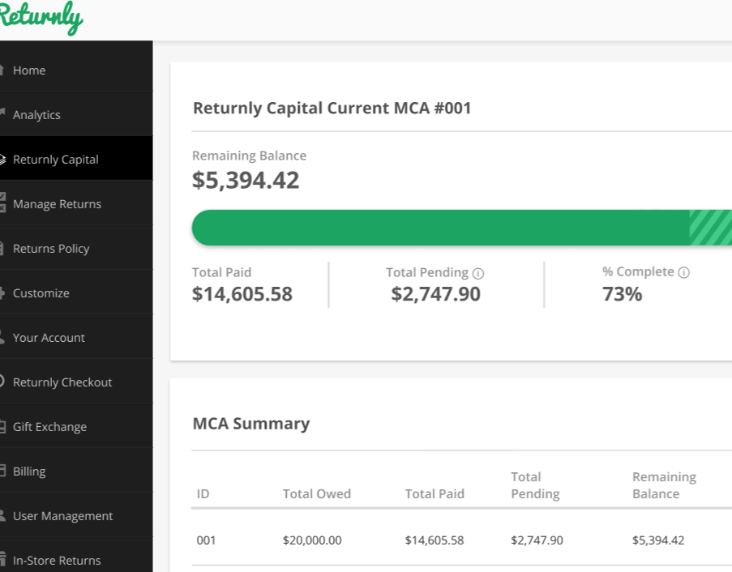The image size is (732, 572).
Task: Click the ID column header
Action: tap(203, 493)
